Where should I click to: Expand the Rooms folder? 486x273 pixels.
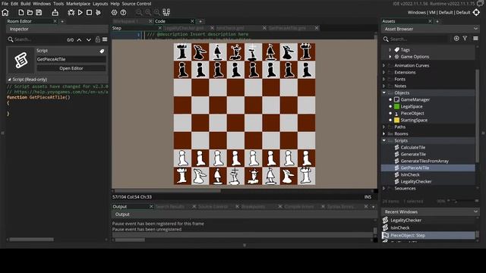click(384, 133)
